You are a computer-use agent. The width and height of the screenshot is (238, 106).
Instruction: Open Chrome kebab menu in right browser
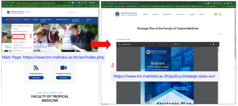pyautogui.click(x=234, y=3)
